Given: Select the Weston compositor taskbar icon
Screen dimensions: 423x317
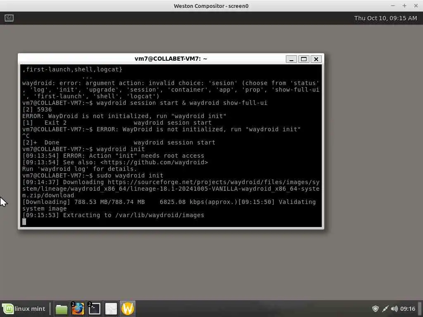Looking at the screenshot, I should pyautogui.click(x=128, y=309).
